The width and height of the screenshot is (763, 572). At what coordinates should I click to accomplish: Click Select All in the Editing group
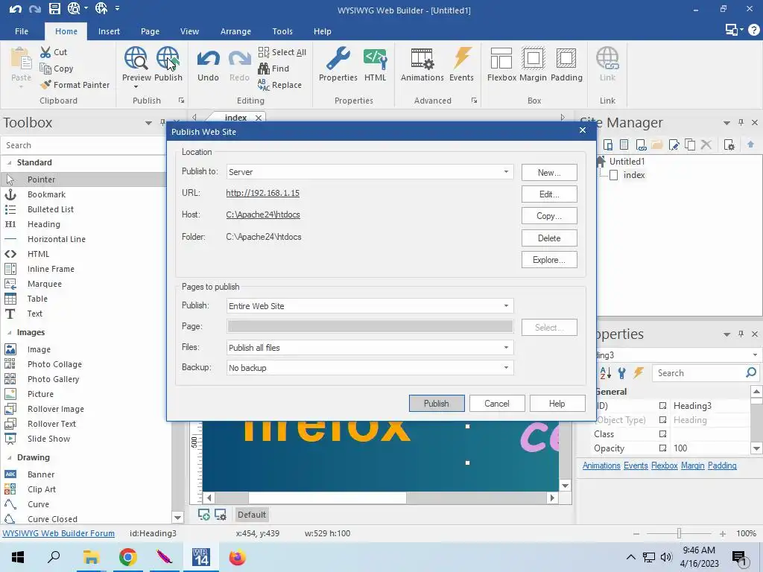point(282,52)
